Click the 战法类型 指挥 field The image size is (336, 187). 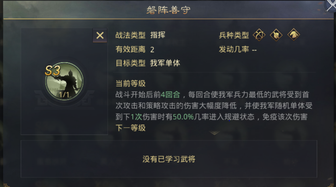pyautogui.click(x=140, y=35)
